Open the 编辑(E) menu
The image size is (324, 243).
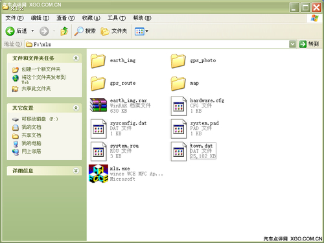point(40,18)
